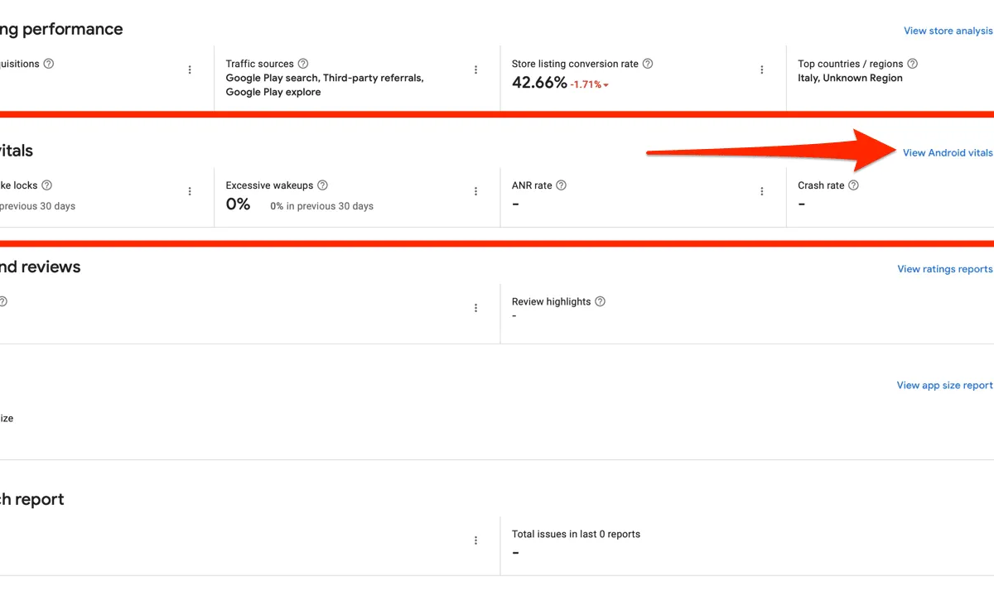Open help icon beside ANR rate
The height and width of the screenshot is (596, 994).
(x=561, y=185)
